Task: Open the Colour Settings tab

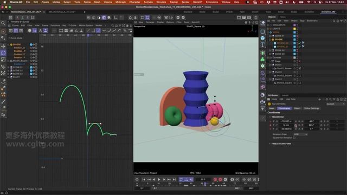Action: coord(311,108)
